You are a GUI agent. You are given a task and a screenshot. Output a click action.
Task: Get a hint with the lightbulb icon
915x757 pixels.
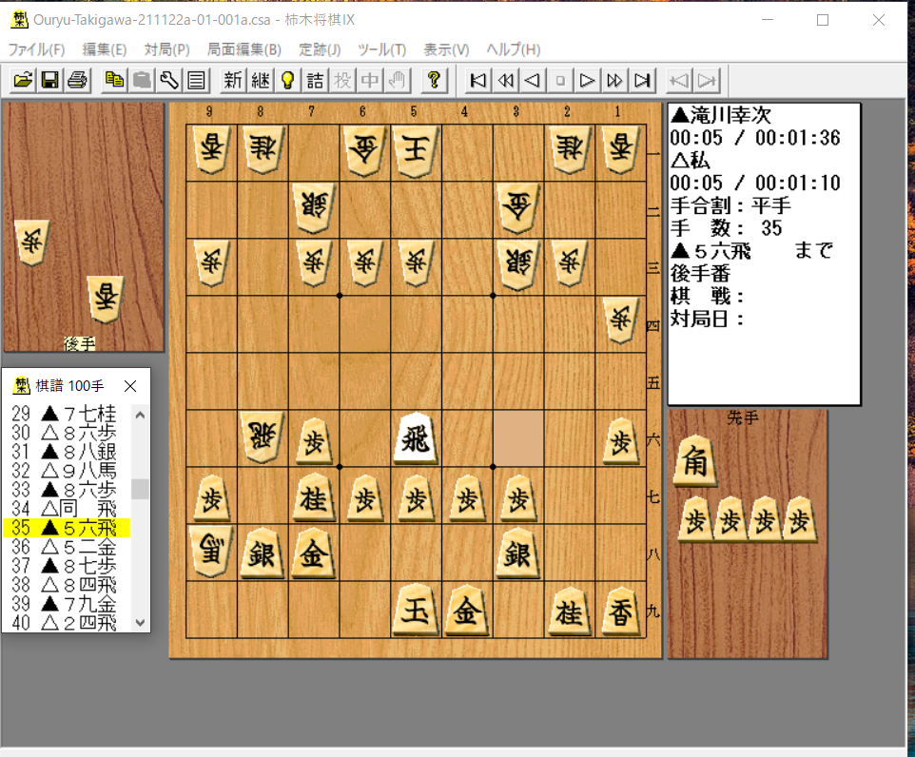(287, 80)
